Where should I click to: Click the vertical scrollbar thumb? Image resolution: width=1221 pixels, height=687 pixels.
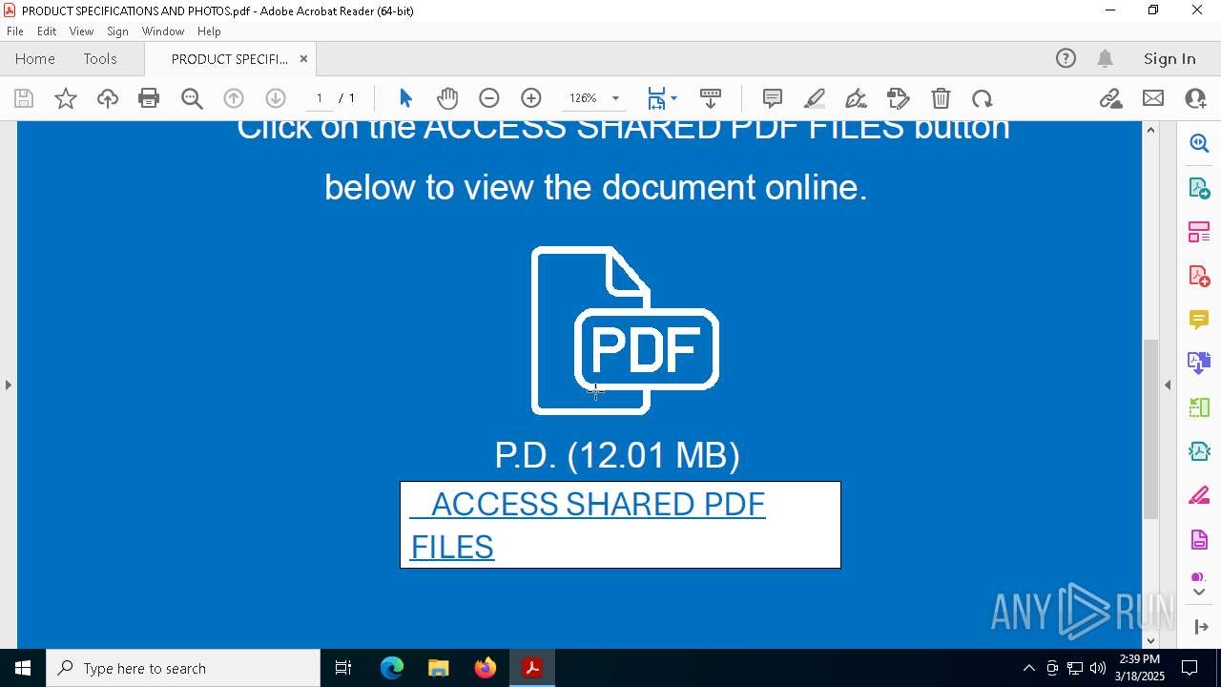[1150, 428]
